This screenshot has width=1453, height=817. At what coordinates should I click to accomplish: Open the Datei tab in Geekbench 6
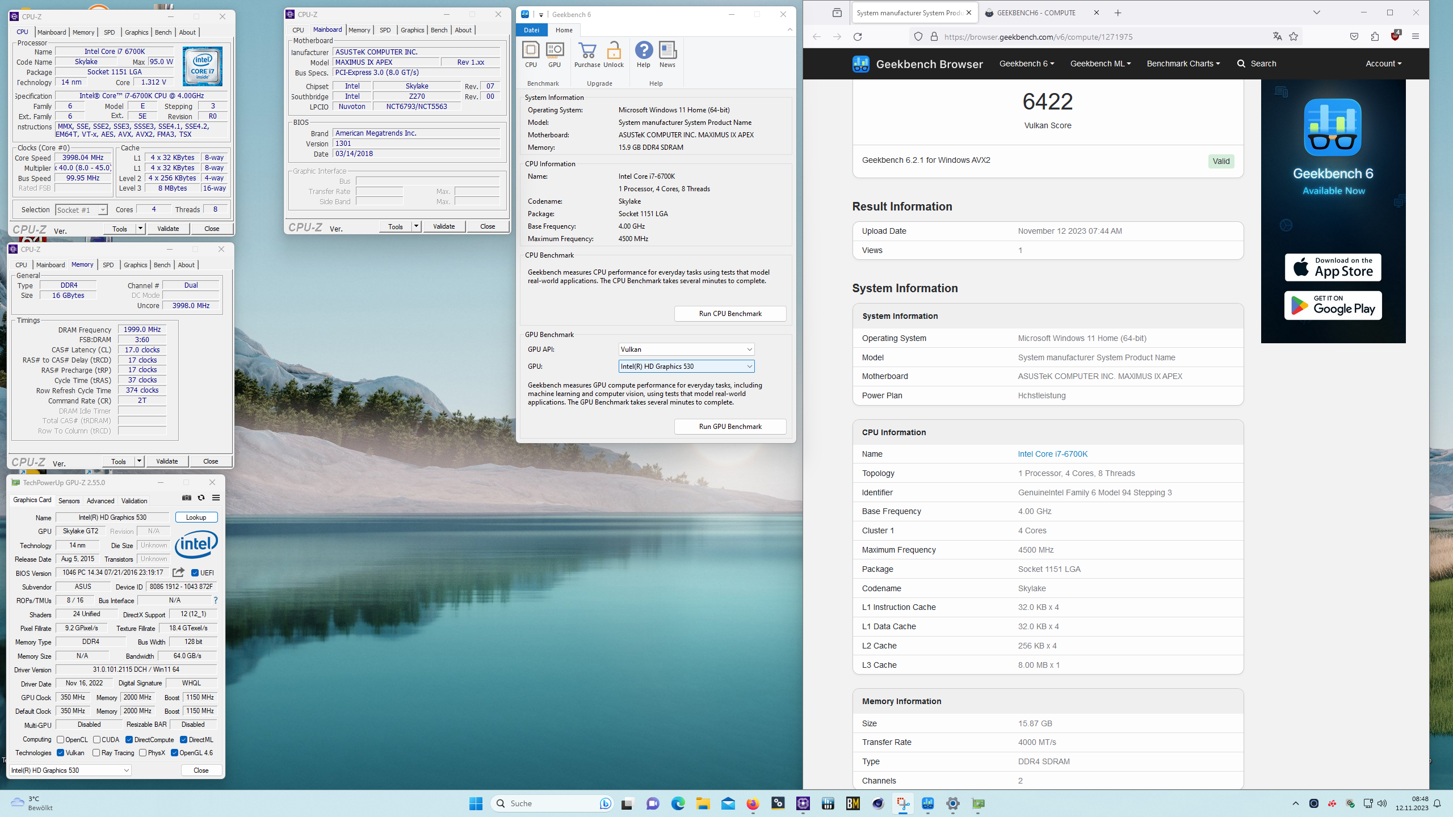531,30
